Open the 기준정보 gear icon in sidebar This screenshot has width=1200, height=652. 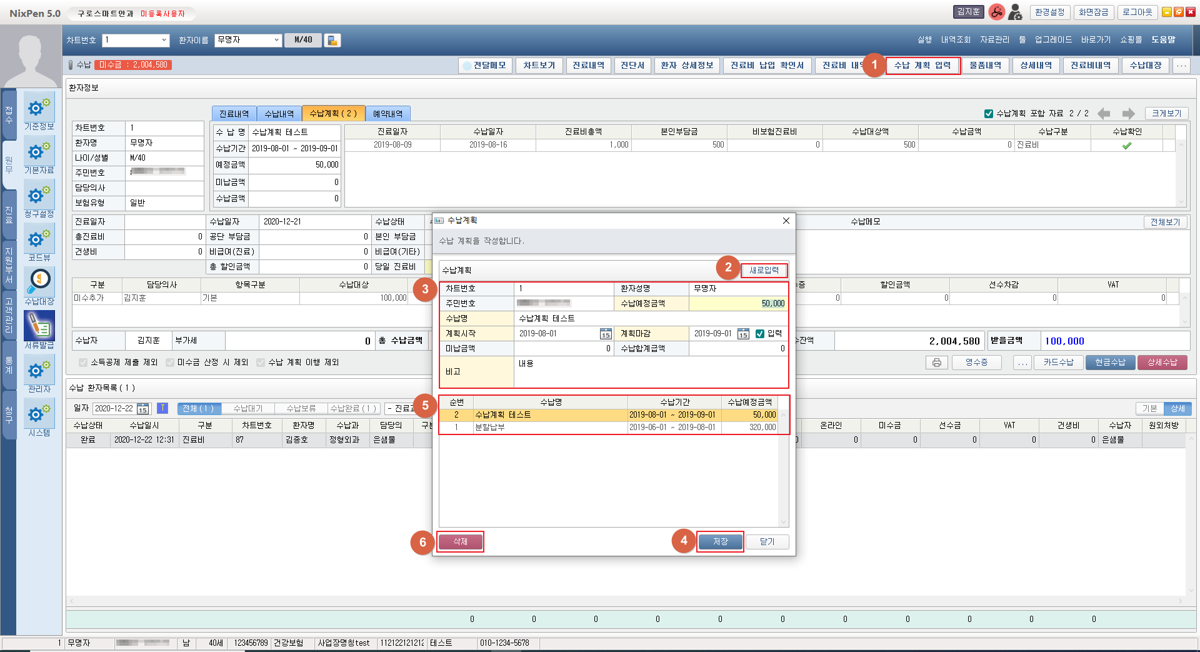[x=39, y=108]
